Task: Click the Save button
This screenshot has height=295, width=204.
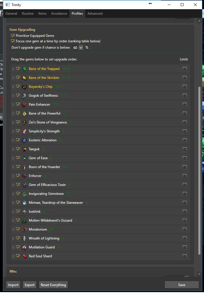Action: click(x=182, y=285)
